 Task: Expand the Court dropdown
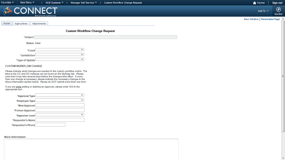click(60, 49)
